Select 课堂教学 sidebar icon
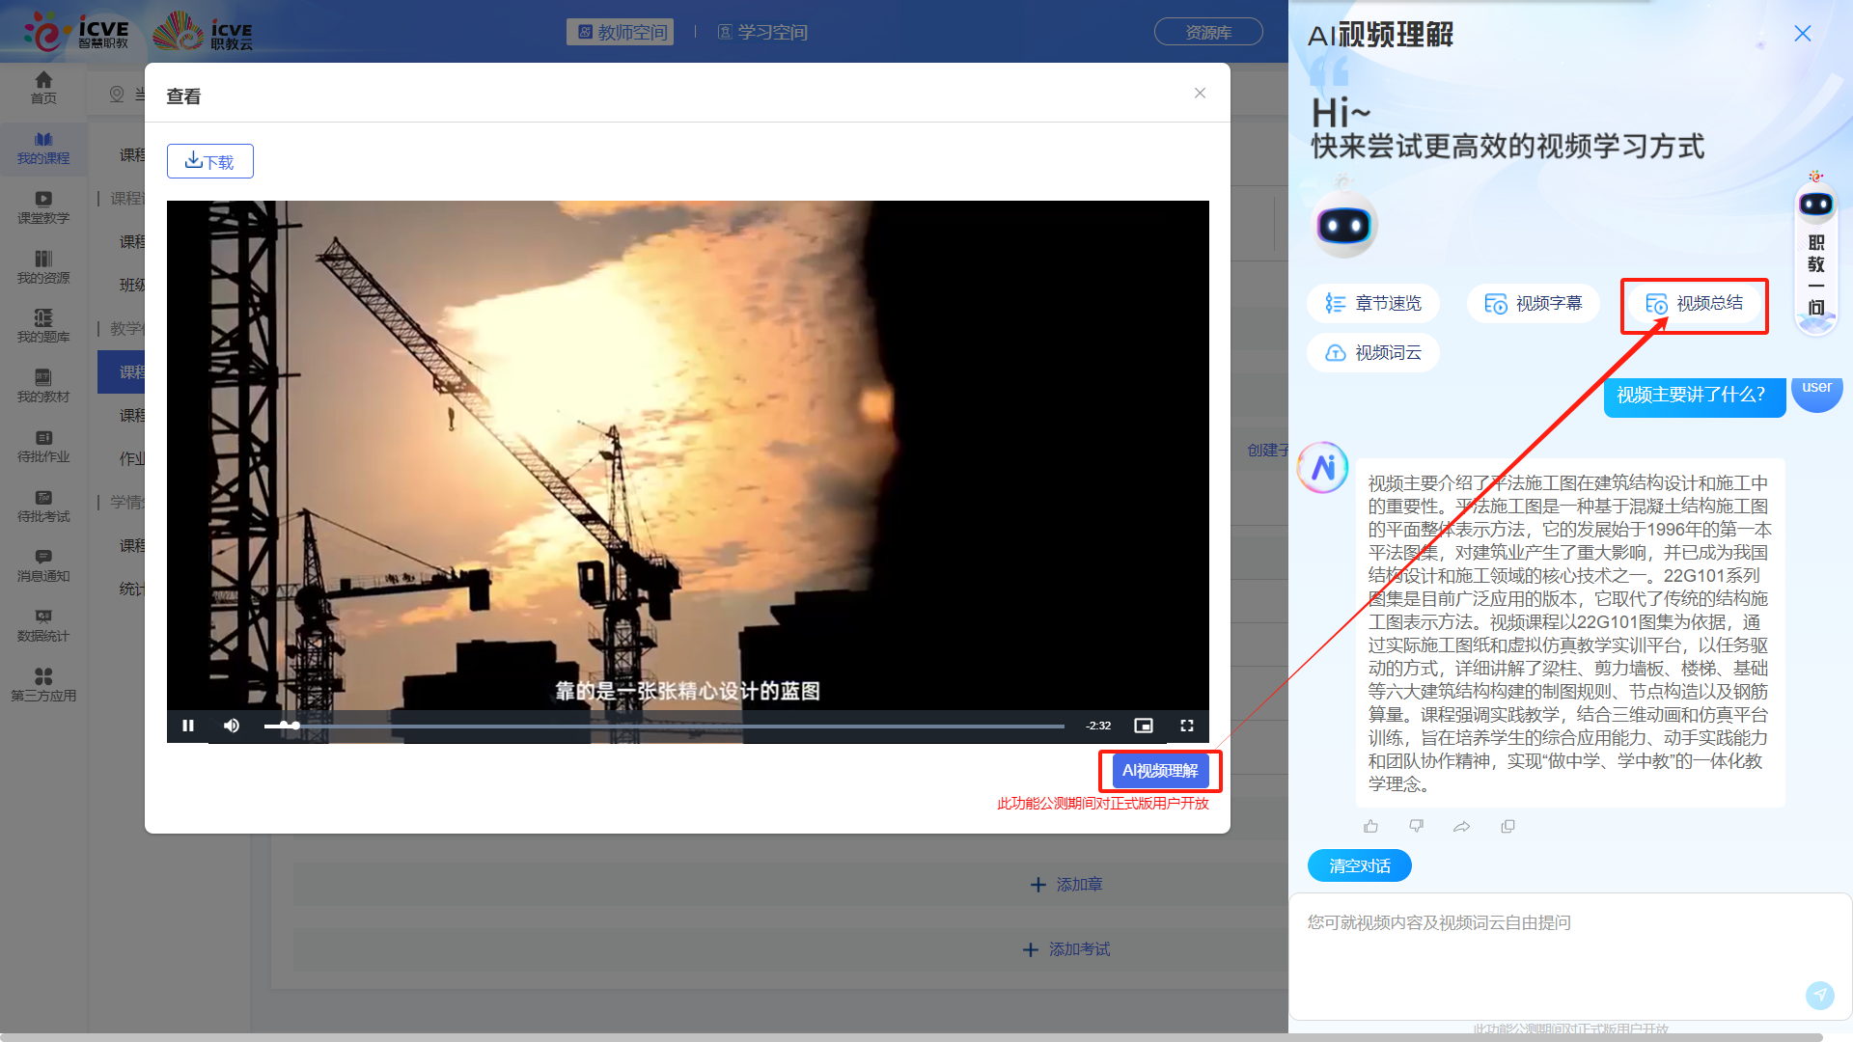The width and height of the screenshot is (1853, 1042). pos(43,207)
